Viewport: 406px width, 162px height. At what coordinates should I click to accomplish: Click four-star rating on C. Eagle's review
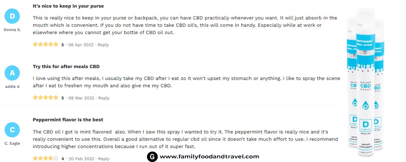(x=45, y=158)
